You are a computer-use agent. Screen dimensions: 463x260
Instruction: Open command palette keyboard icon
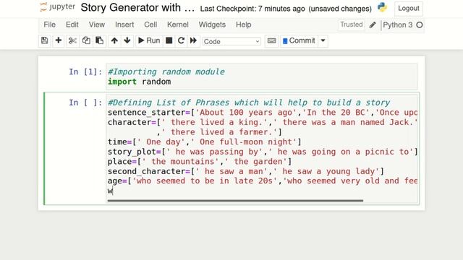click(x=272, y=40)
